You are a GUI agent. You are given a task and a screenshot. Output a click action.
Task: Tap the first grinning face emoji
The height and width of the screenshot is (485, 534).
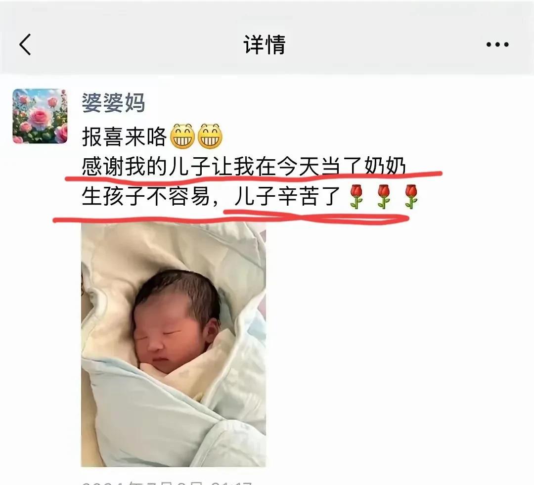tap(182, 136)
